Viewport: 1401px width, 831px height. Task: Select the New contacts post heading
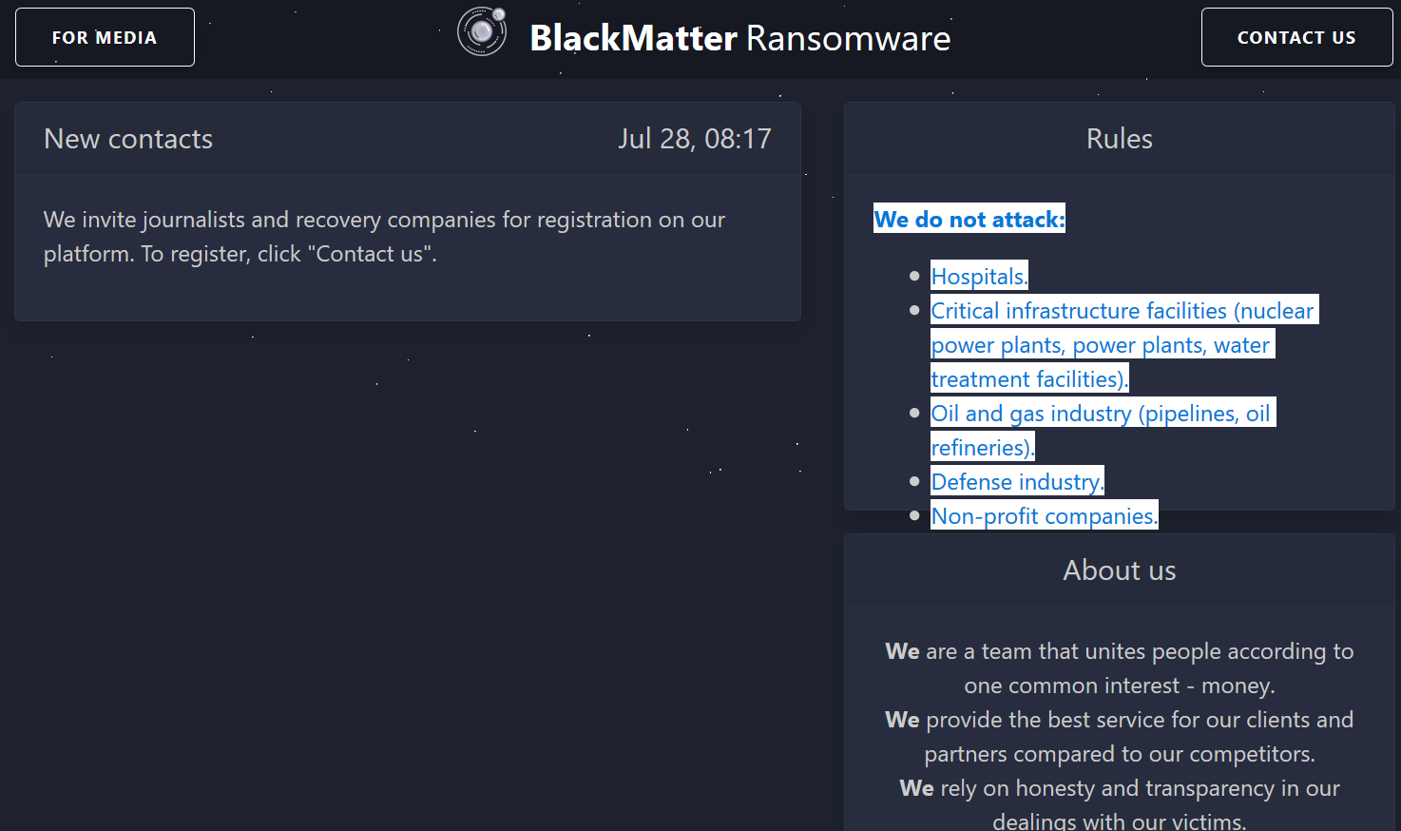click(x=128, y=139)
